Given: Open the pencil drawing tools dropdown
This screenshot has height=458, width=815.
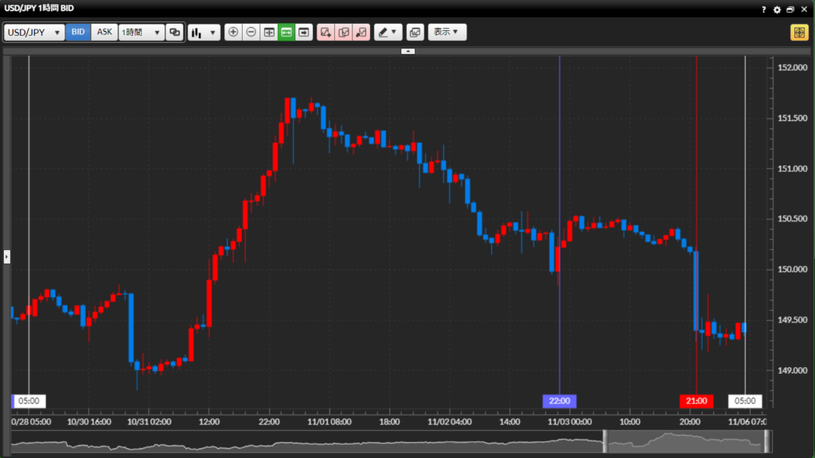Looking at the screenshot, I should click(388, 33).
